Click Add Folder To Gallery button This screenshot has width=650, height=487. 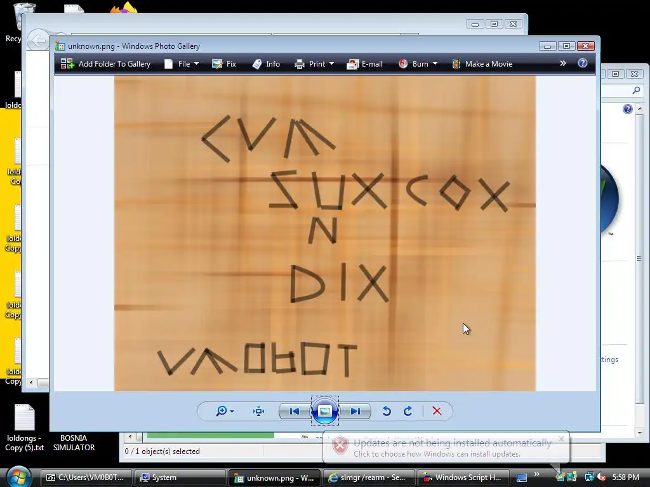(106, 64)
